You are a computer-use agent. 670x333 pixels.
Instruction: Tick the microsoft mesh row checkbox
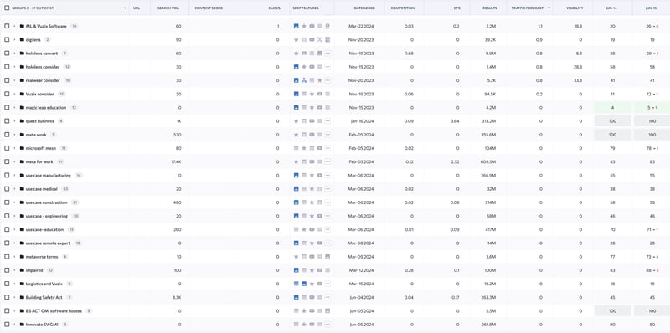coord(7,148)
